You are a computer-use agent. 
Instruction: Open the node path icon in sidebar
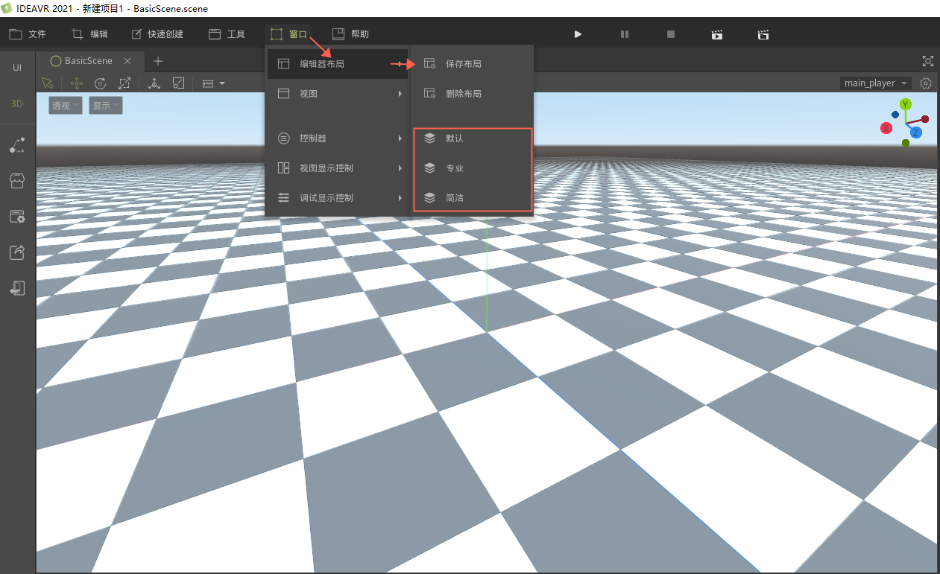point(17,145)
